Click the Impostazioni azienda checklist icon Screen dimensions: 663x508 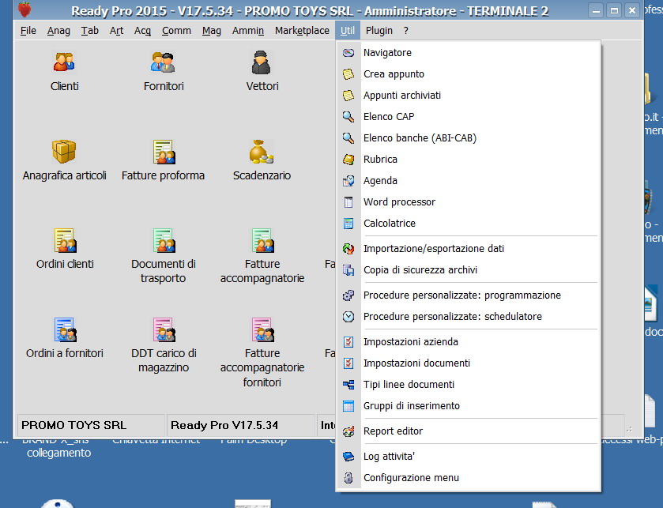tap(348, 341)
